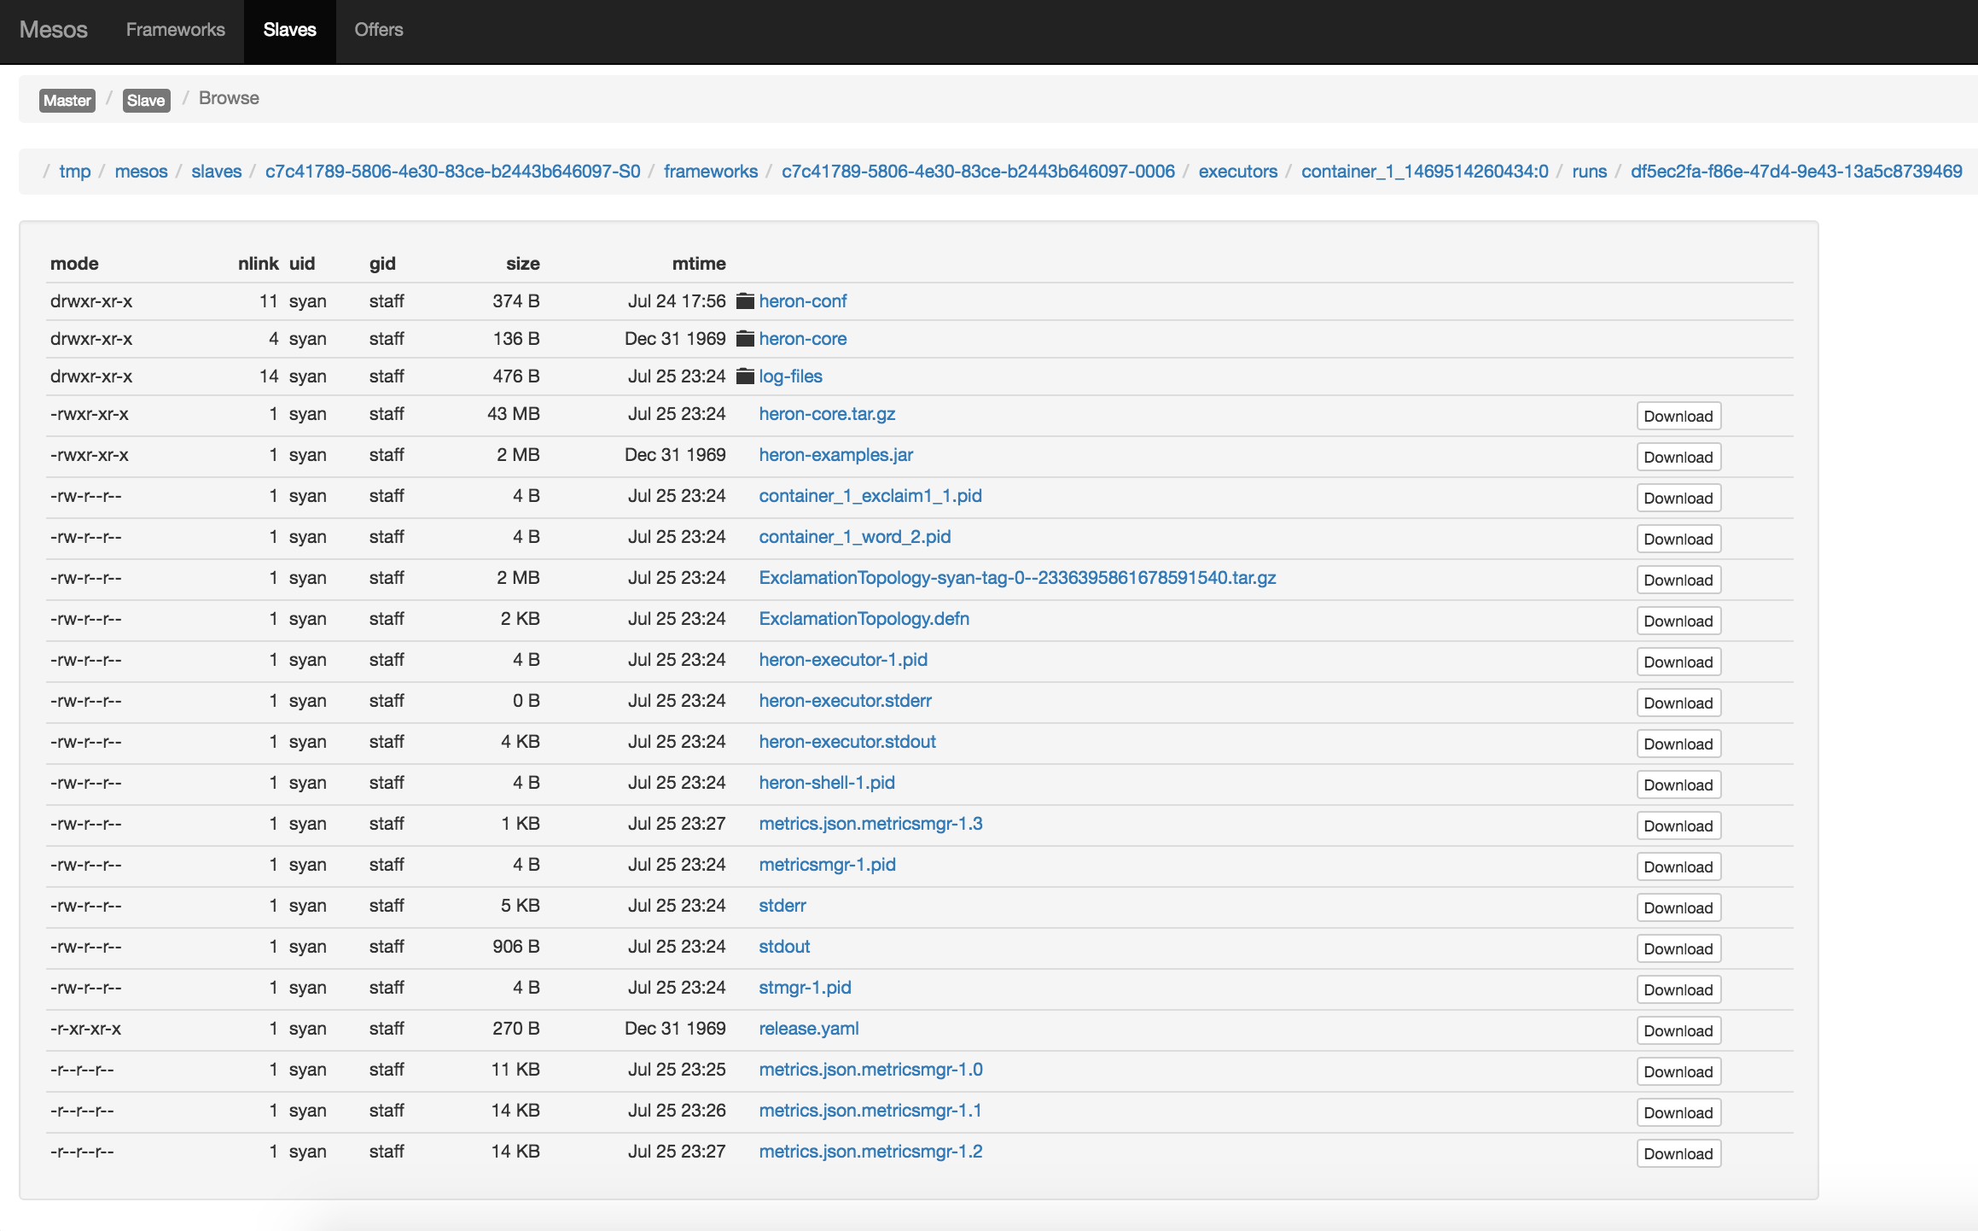Open the heron-executor.stdout link

847,742
